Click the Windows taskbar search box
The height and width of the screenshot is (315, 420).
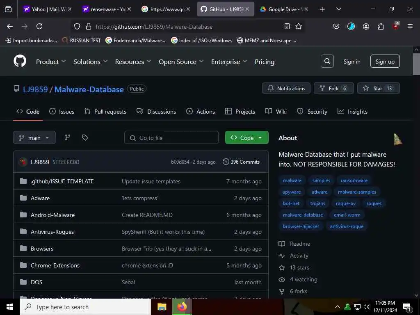[85, 307]
